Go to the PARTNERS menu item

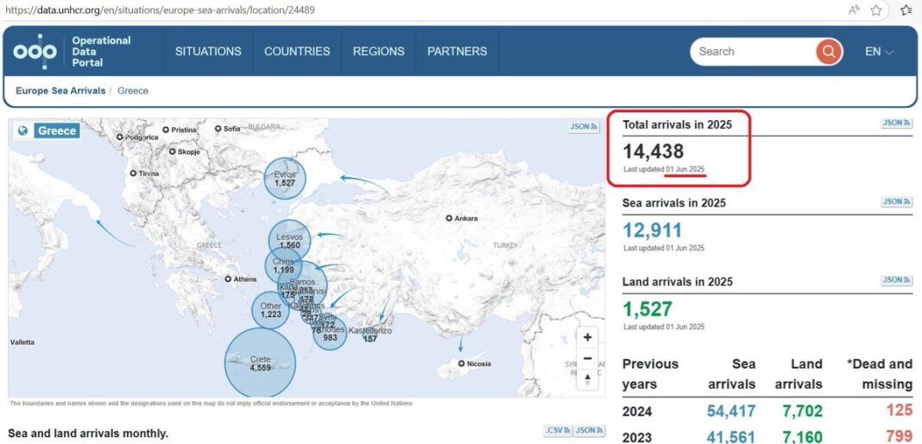pos(457,52)
